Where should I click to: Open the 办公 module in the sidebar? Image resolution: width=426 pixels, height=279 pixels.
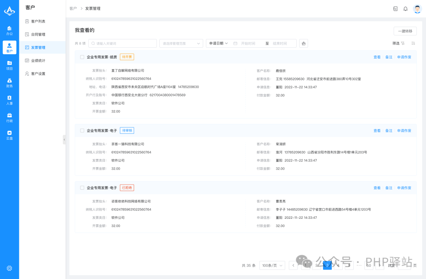(x=9, y=30)
